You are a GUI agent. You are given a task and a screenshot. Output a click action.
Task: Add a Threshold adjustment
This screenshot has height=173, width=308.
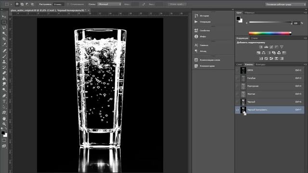click(x=271, y=59)
